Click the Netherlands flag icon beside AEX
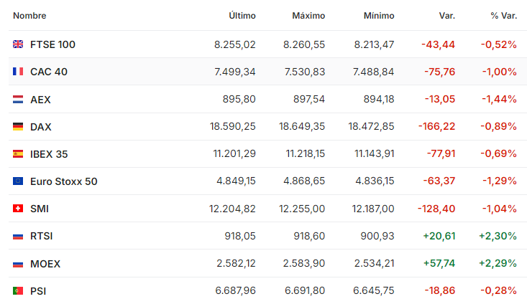 (x=18, y=100)
